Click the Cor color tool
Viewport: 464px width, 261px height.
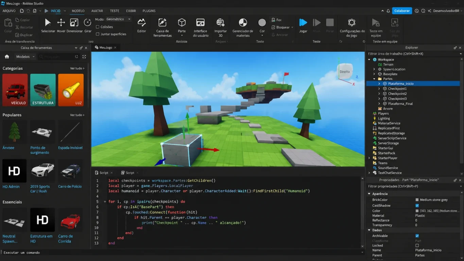tap(262, 27)
